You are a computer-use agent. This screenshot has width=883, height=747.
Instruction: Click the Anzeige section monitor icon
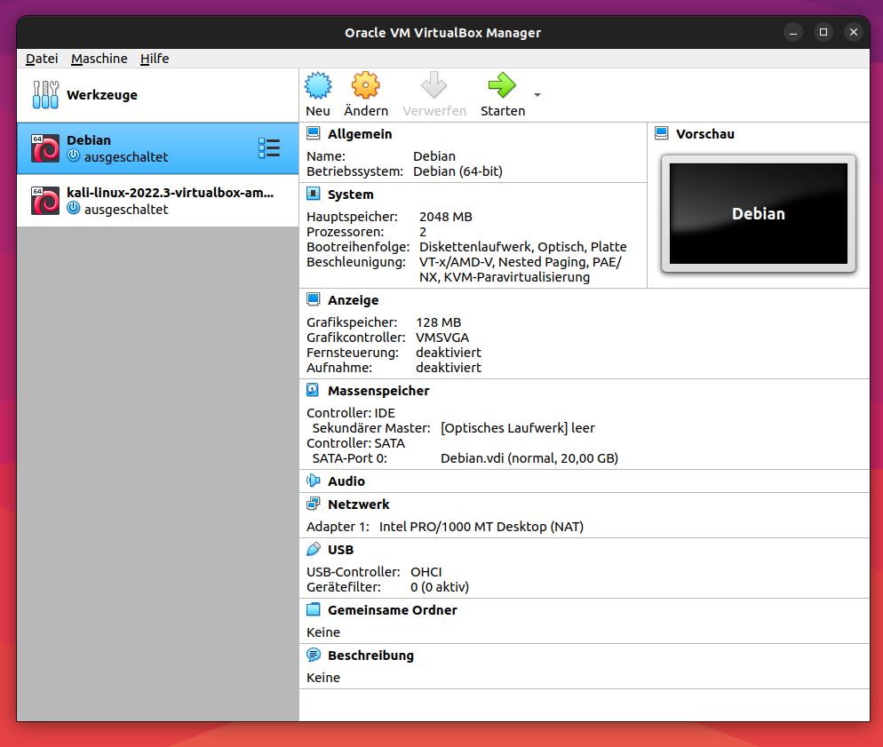tap(313, 299)
